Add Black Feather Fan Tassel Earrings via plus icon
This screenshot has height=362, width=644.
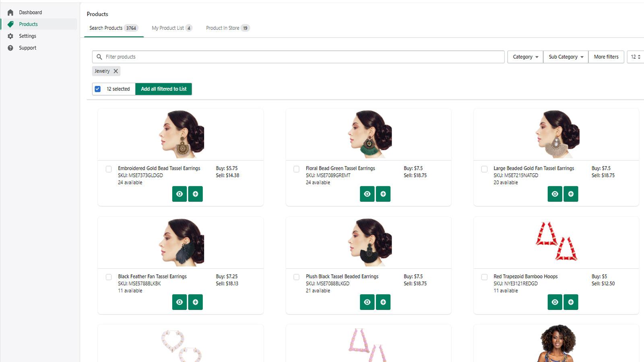click(x=196, y=302)
